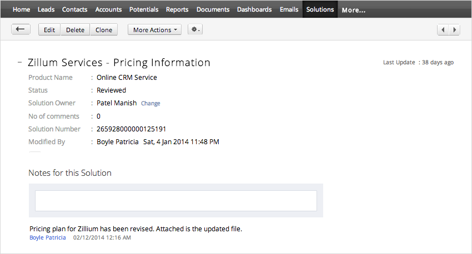The image size is (472, 254).
Task: Click note text 'Pricing plan for Zillium has been revised'
Action: (x=92, y=228)
